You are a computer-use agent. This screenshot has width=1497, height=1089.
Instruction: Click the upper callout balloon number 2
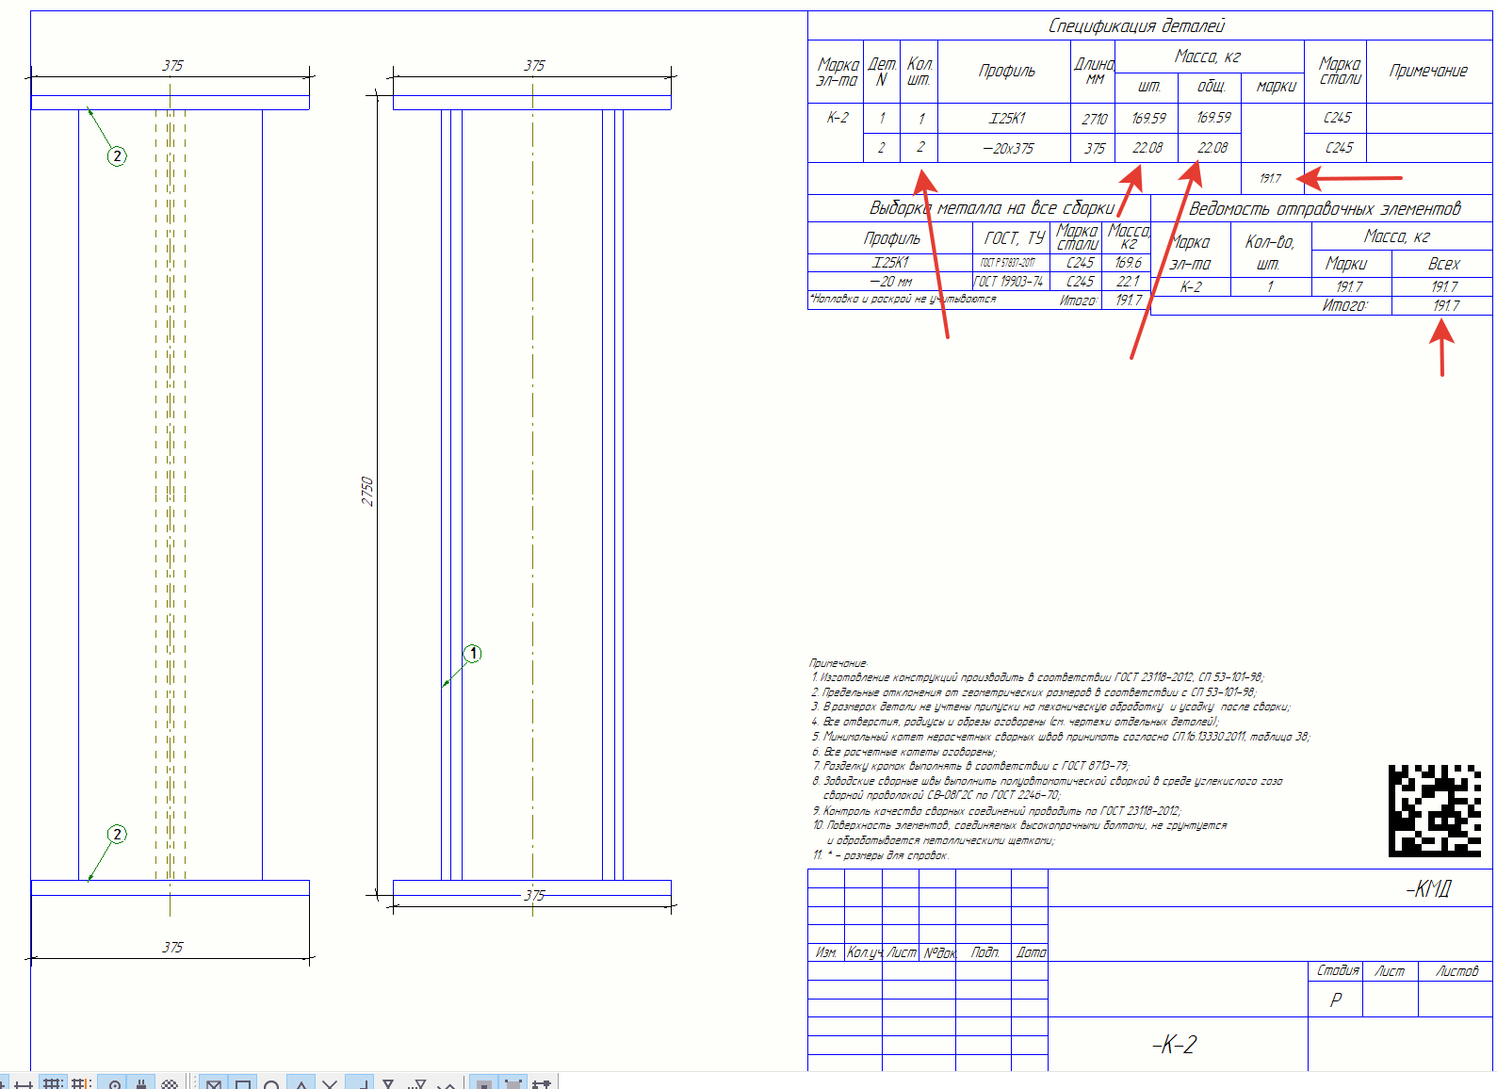pos(117,156)
